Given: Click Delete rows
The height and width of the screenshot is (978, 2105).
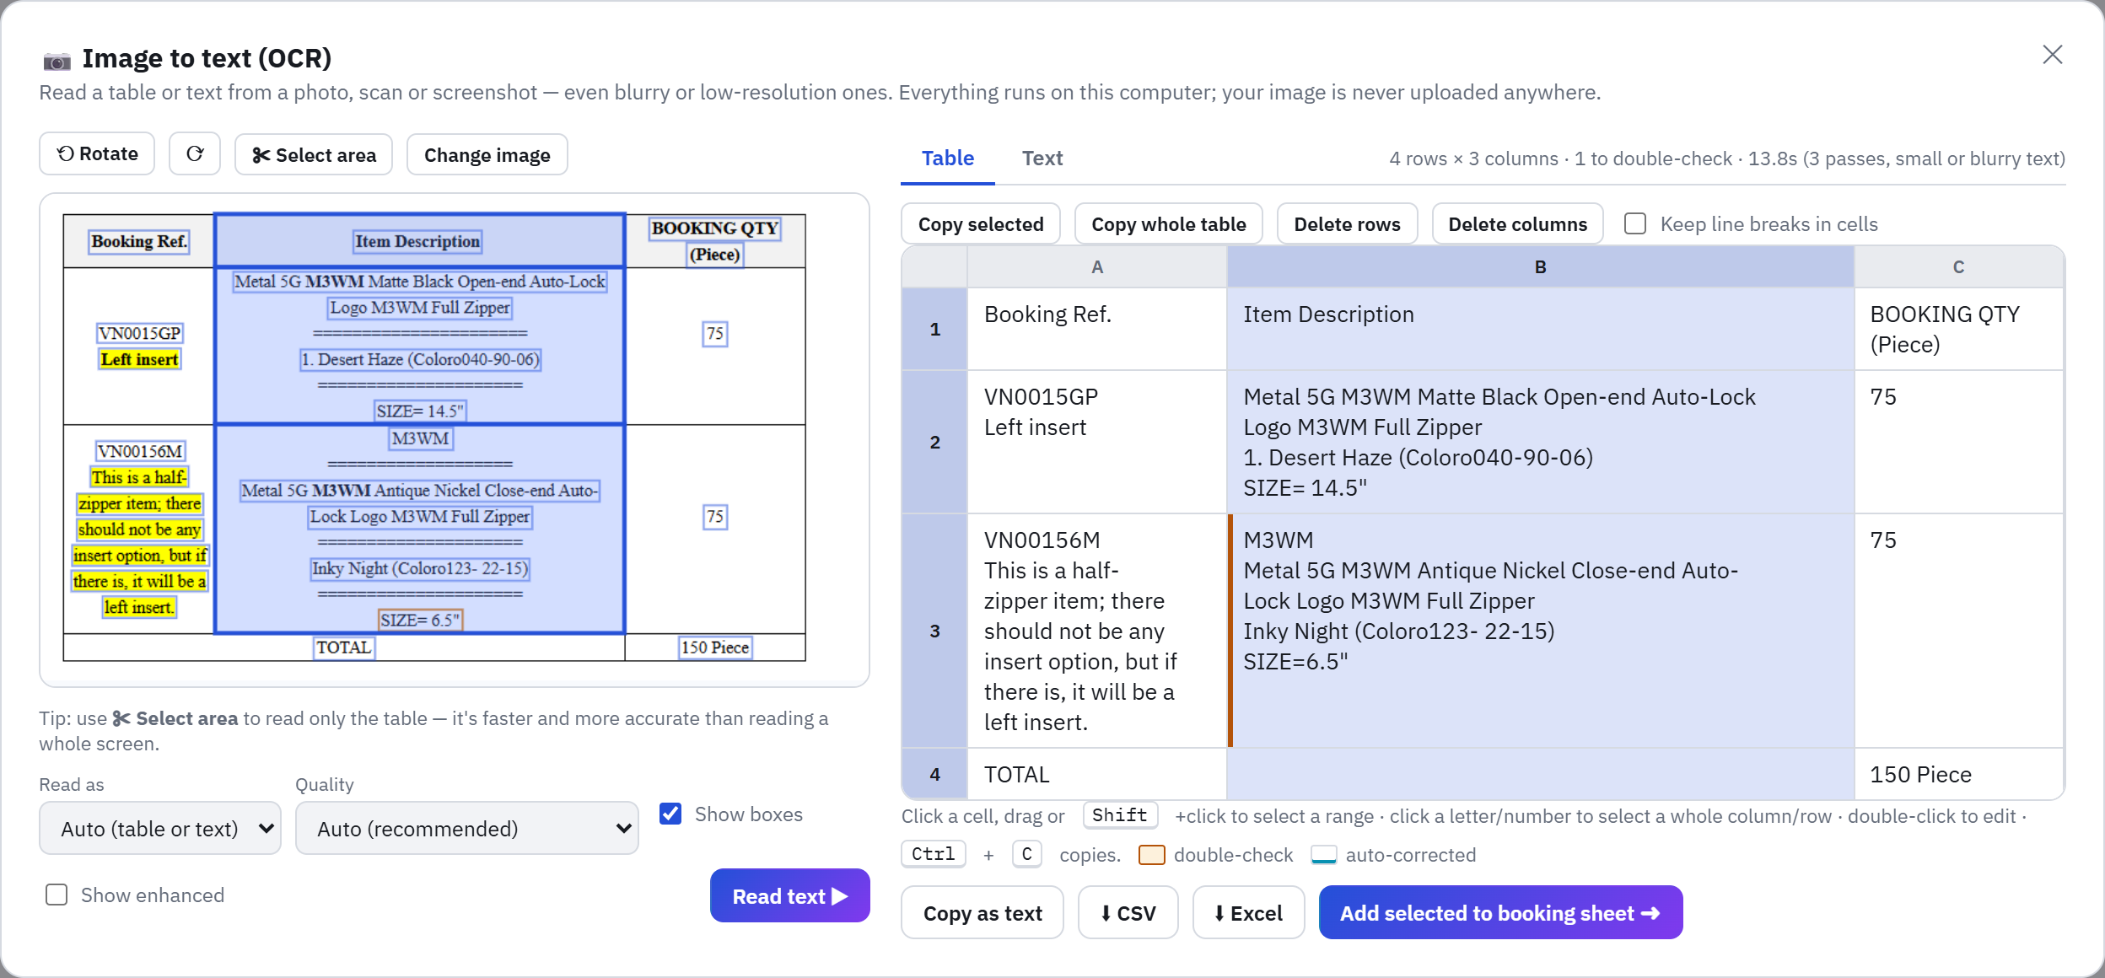Looking at the screenshot, I should (x=1347, y=224).
